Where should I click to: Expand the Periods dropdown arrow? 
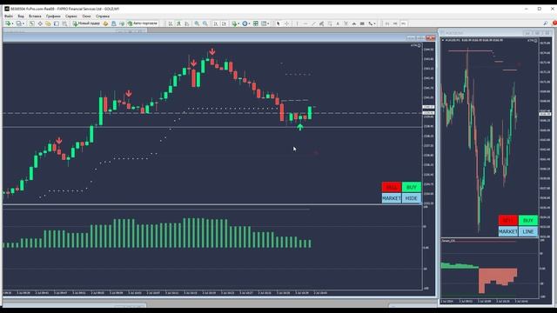click(250, 23)
